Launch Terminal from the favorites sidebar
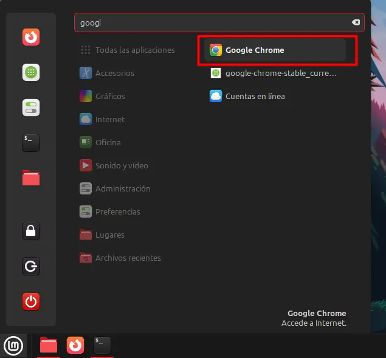 31,142
